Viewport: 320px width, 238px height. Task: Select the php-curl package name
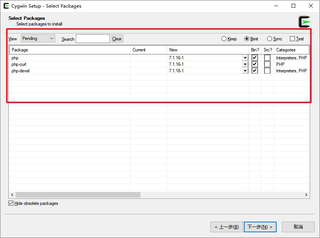19,64
